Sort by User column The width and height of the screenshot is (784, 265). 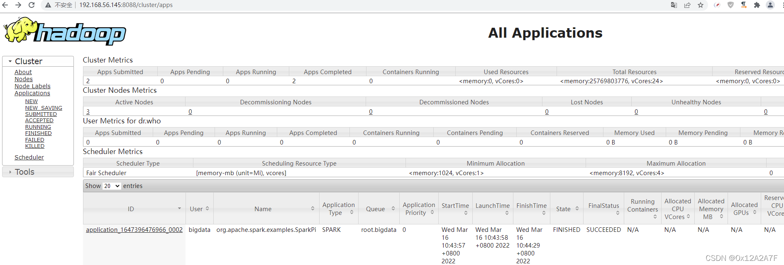pyautogui.click(x=207, y=209)
